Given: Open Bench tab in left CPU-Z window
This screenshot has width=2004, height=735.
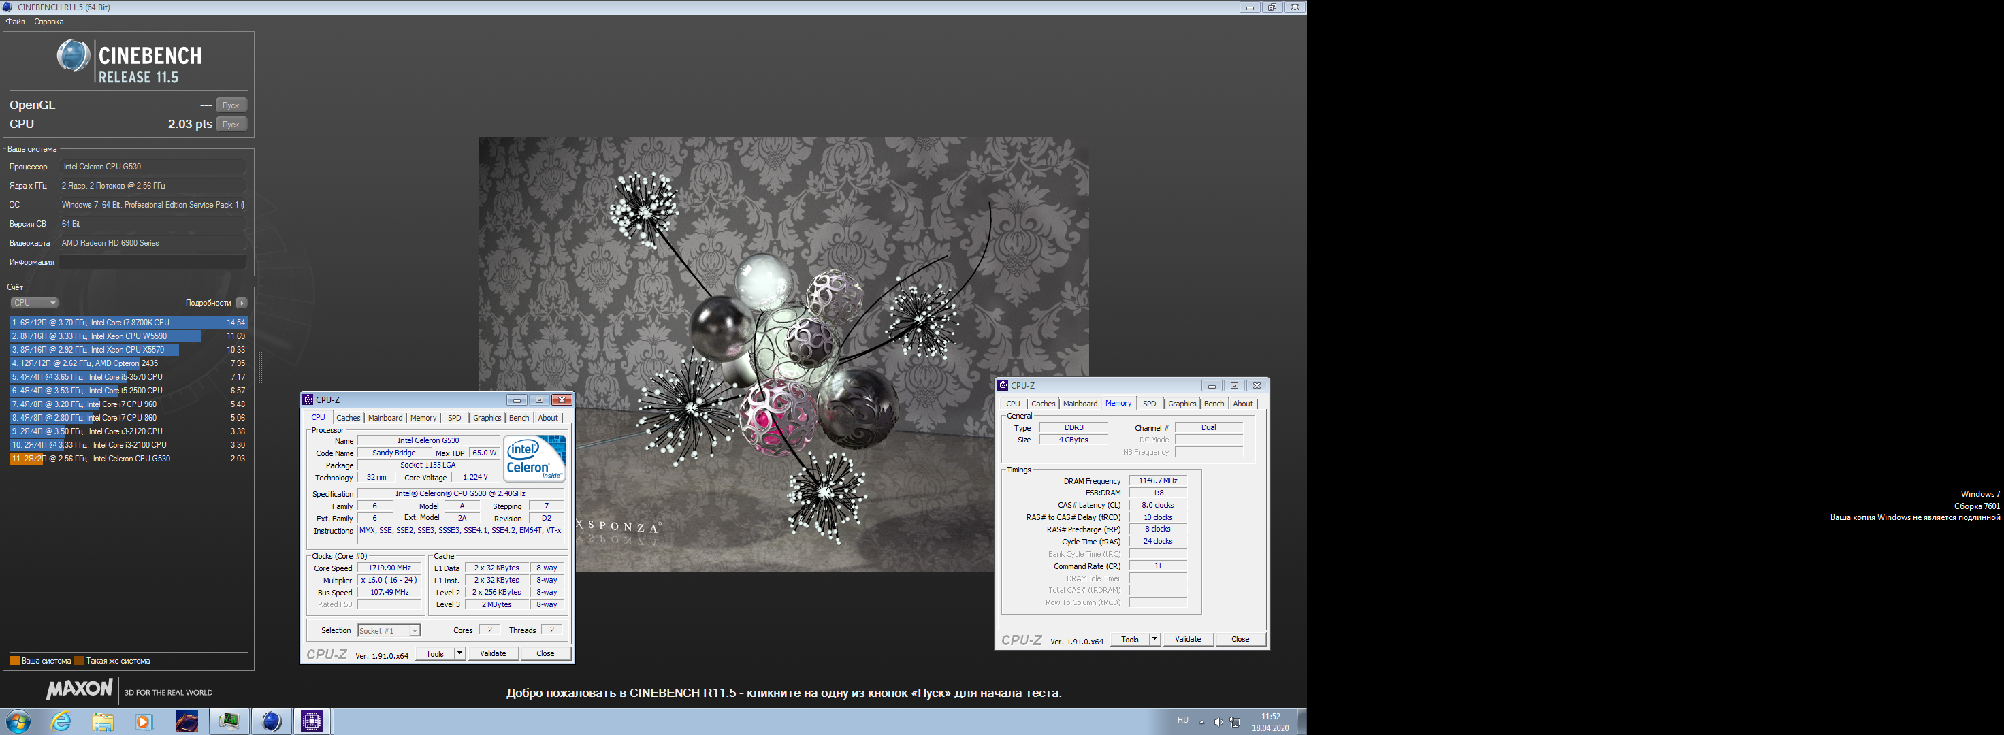Looking at the screenshot, I should pos(519,418).
